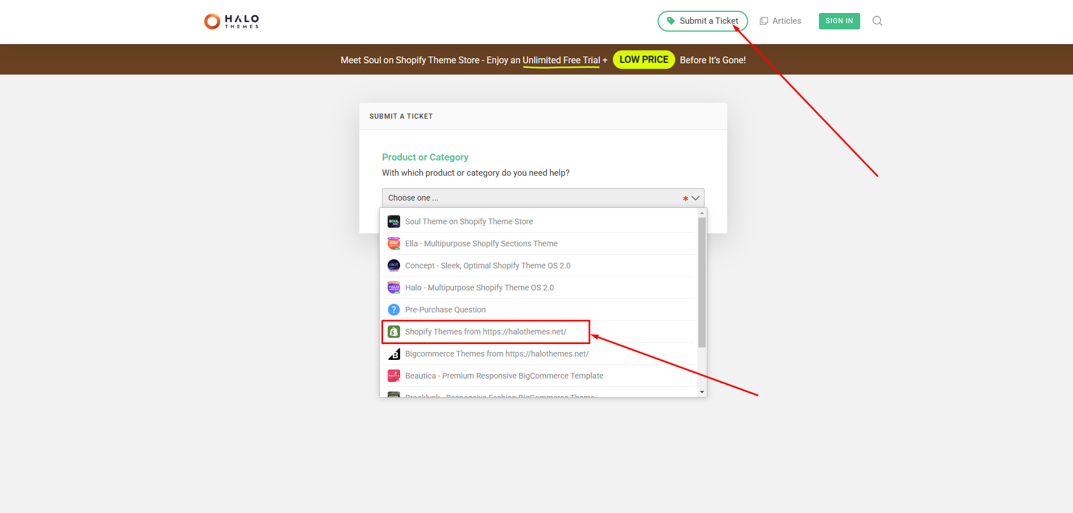Follow the Unlimited Free Trial link
This screenshot has width=1073, height=513.
561,60
